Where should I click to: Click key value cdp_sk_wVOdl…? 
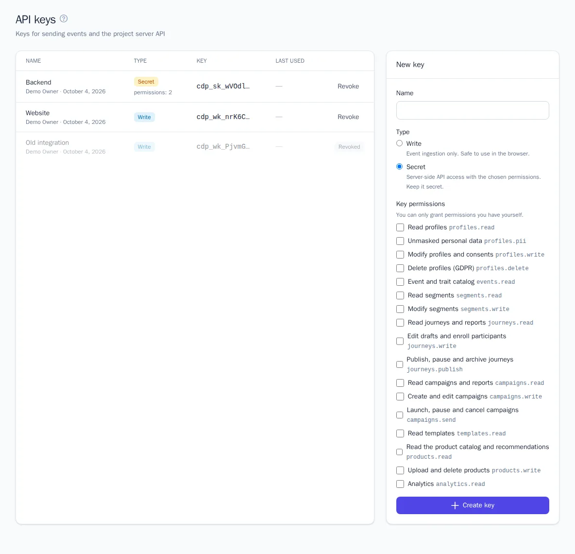click(x=223, y=86)
